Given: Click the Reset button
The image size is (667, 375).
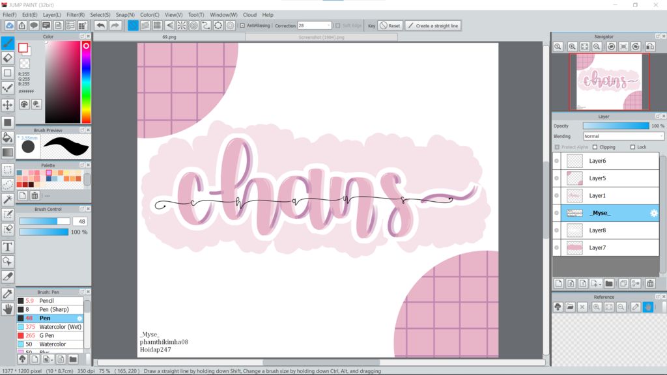Looking at the screenshot, I should 390,25.
